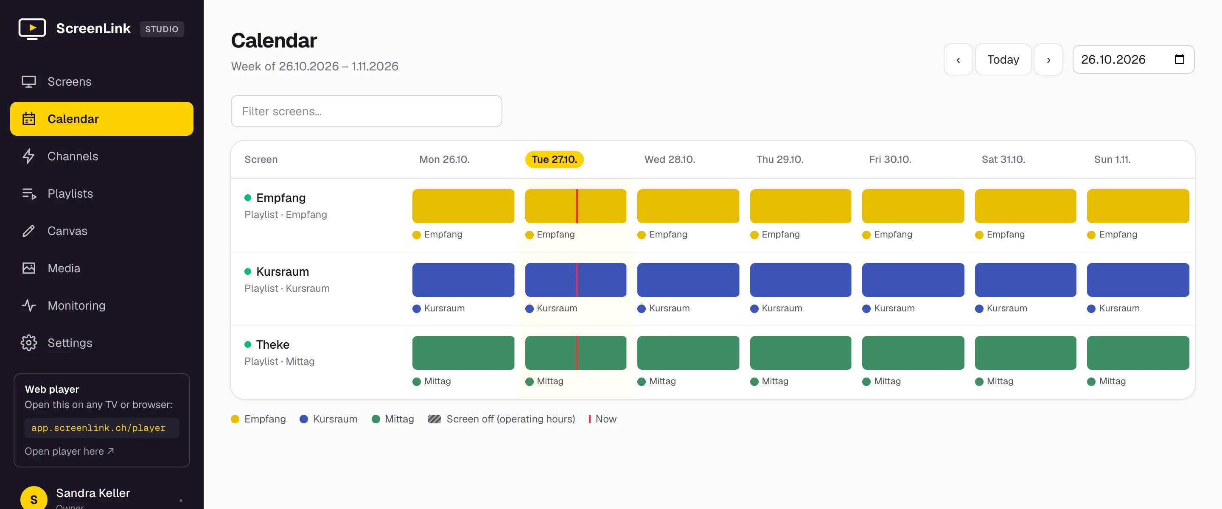This screenshot has height=509, width=1222.
Task: Click the Tue 27.10. column header
Action: [x=554, y=159]
